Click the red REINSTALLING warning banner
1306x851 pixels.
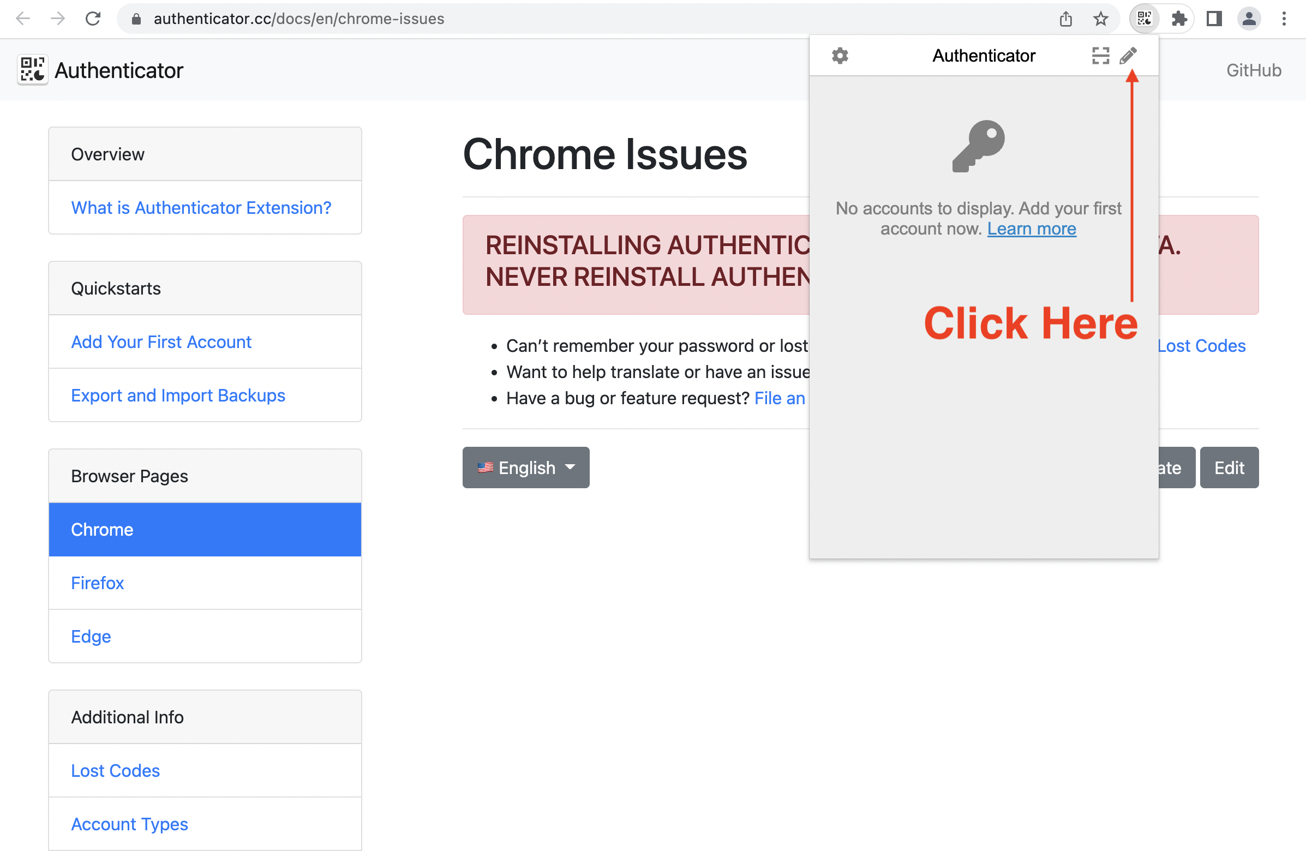point(636,265)
